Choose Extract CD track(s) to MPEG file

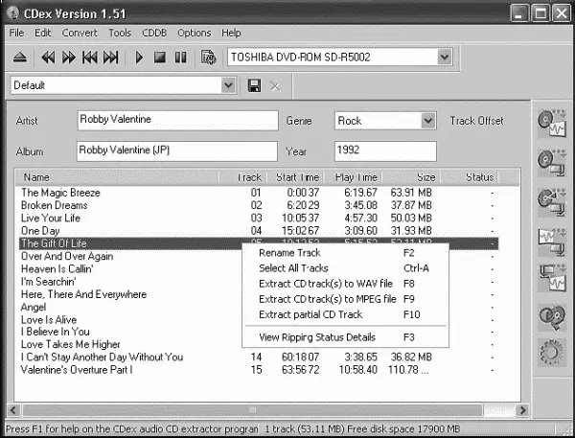point(345,299)
